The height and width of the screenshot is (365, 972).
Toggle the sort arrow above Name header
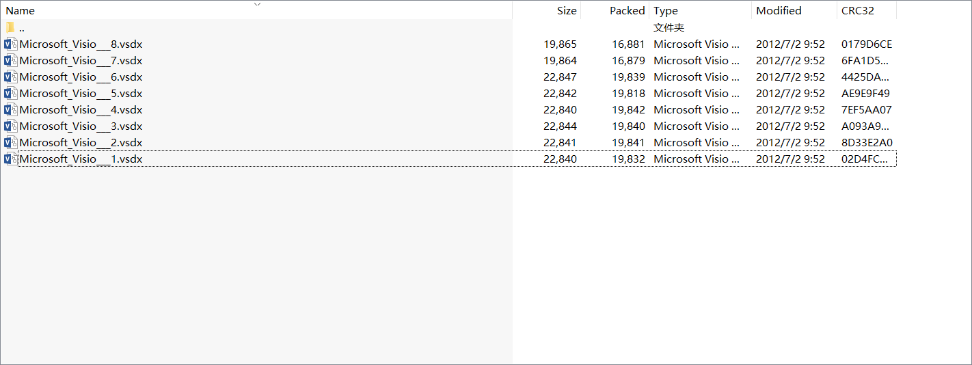pos(258,4)
